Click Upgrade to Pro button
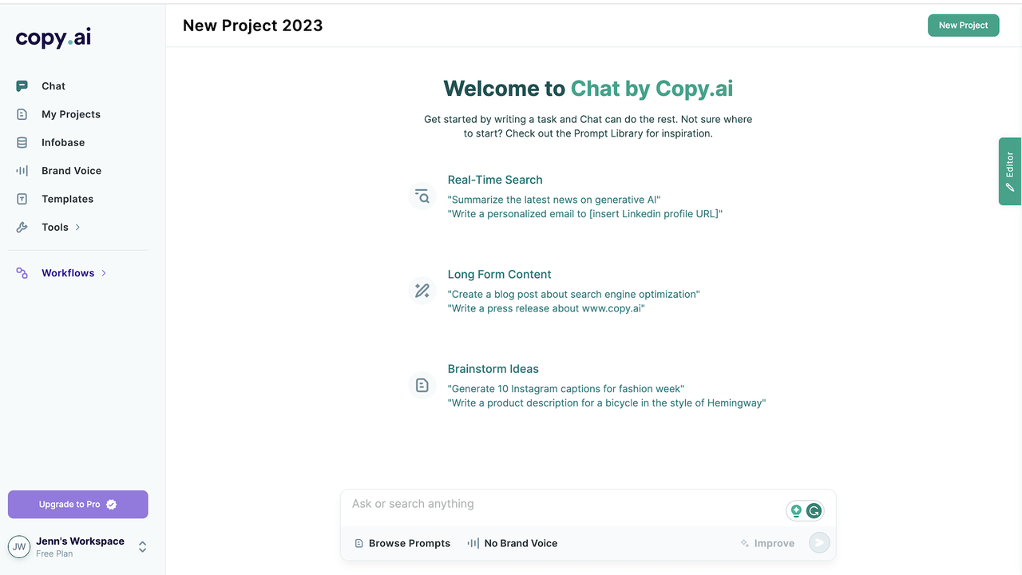Viewport: 1022px width, 575px height. (77, 505)
